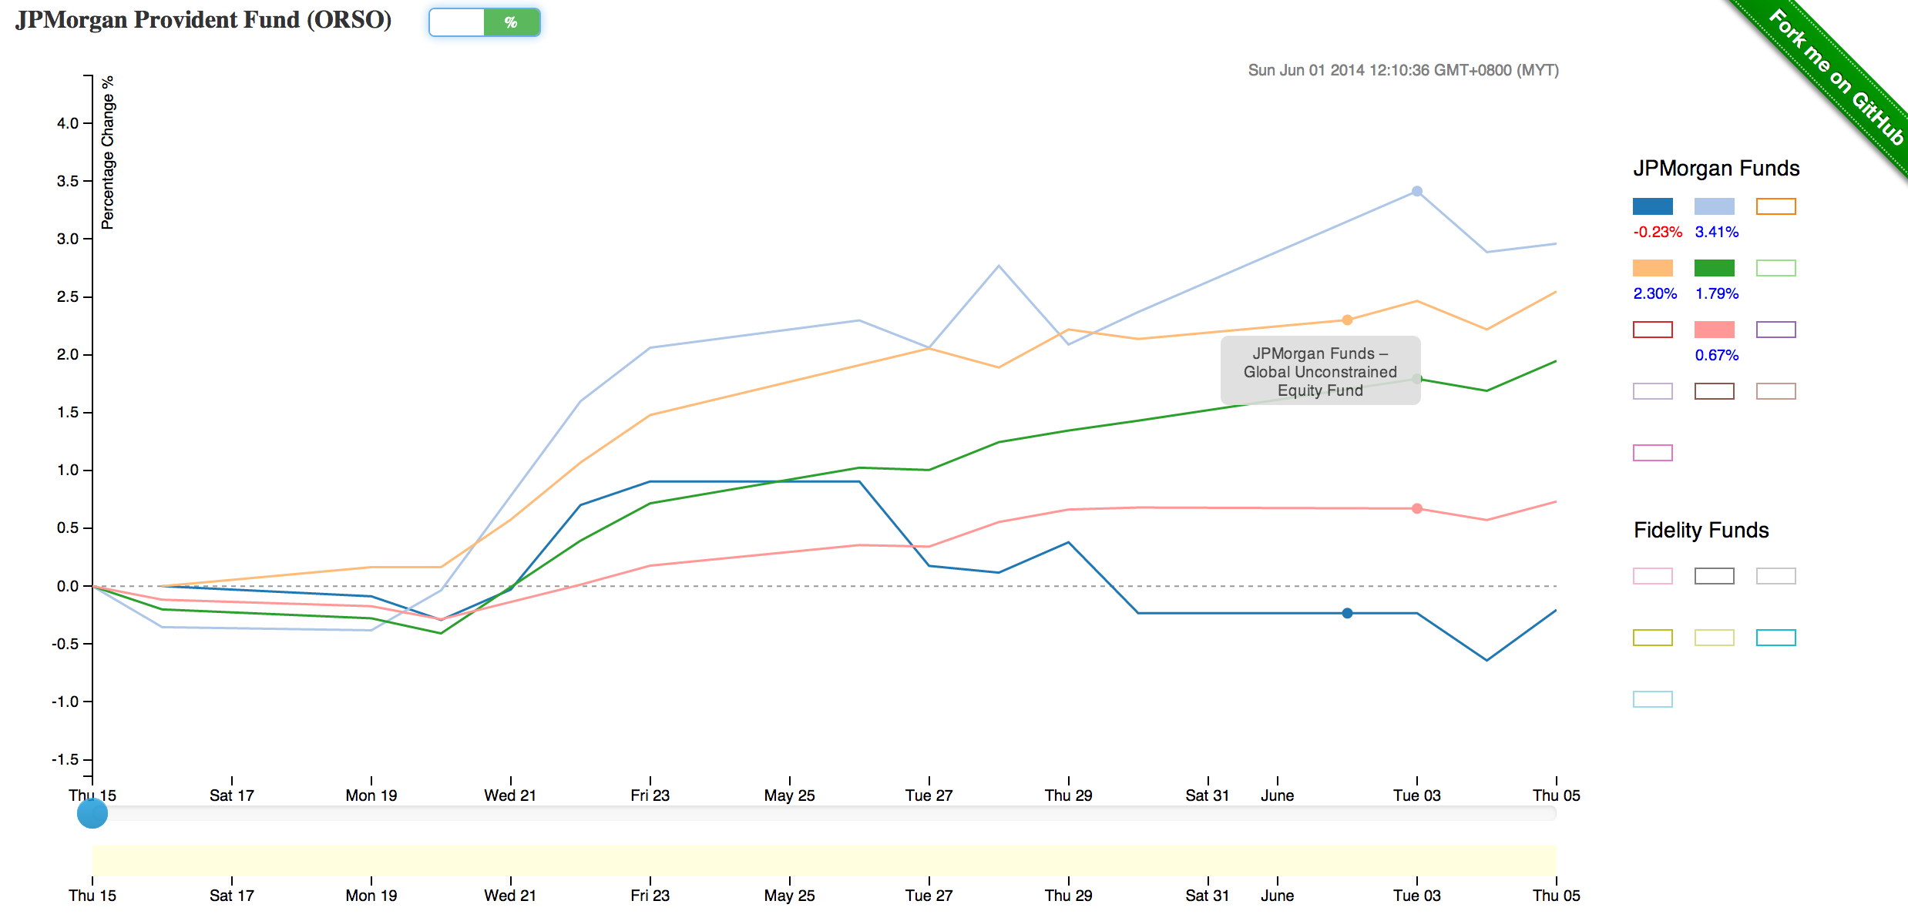Click the -0.23% legend value
This screenshot has width=1908, height=921.
[1658, 232]
